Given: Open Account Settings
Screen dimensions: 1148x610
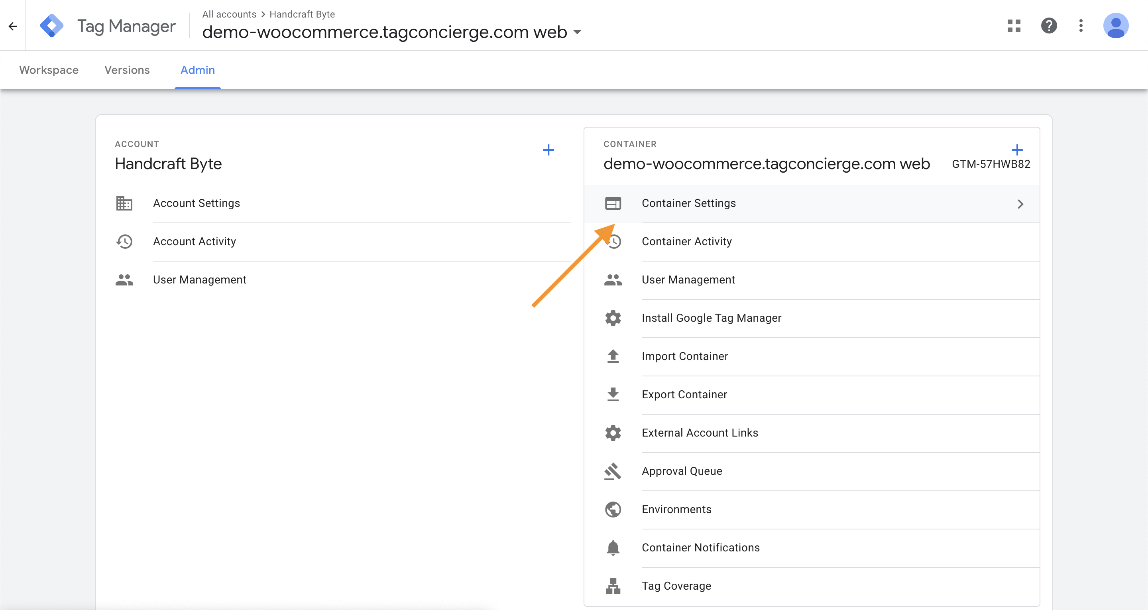Looking at the screenshot, I should coord(342,203).
